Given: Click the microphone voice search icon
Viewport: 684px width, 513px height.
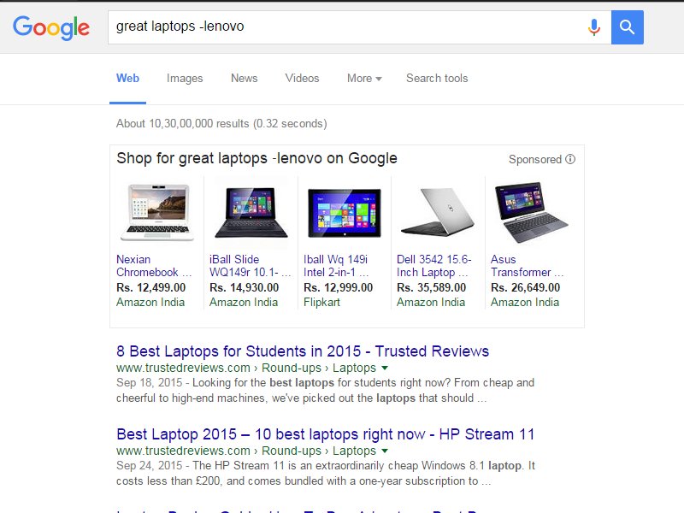Looking at the screenshot, I should pos(593,27).
